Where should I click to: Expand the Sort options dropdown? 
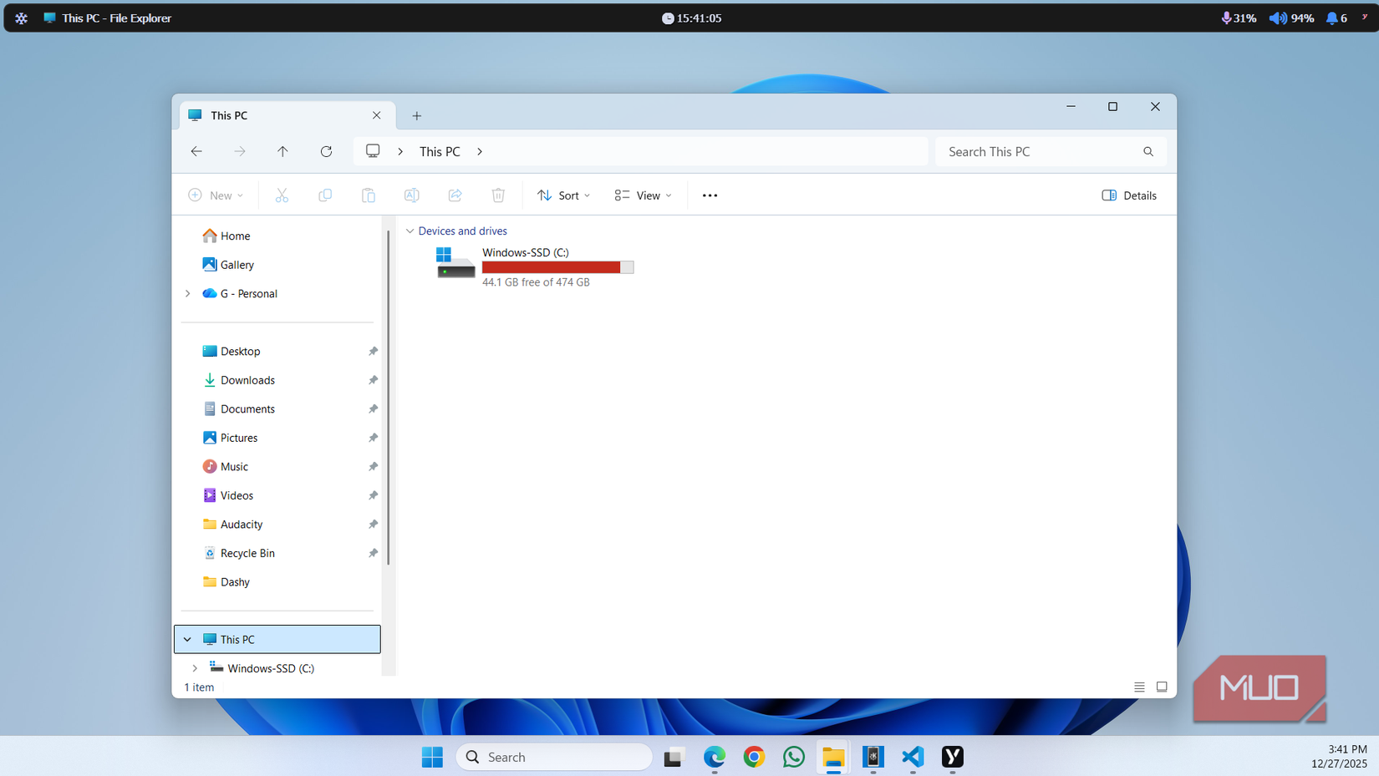pyautogui.click(x=563, y=195)
